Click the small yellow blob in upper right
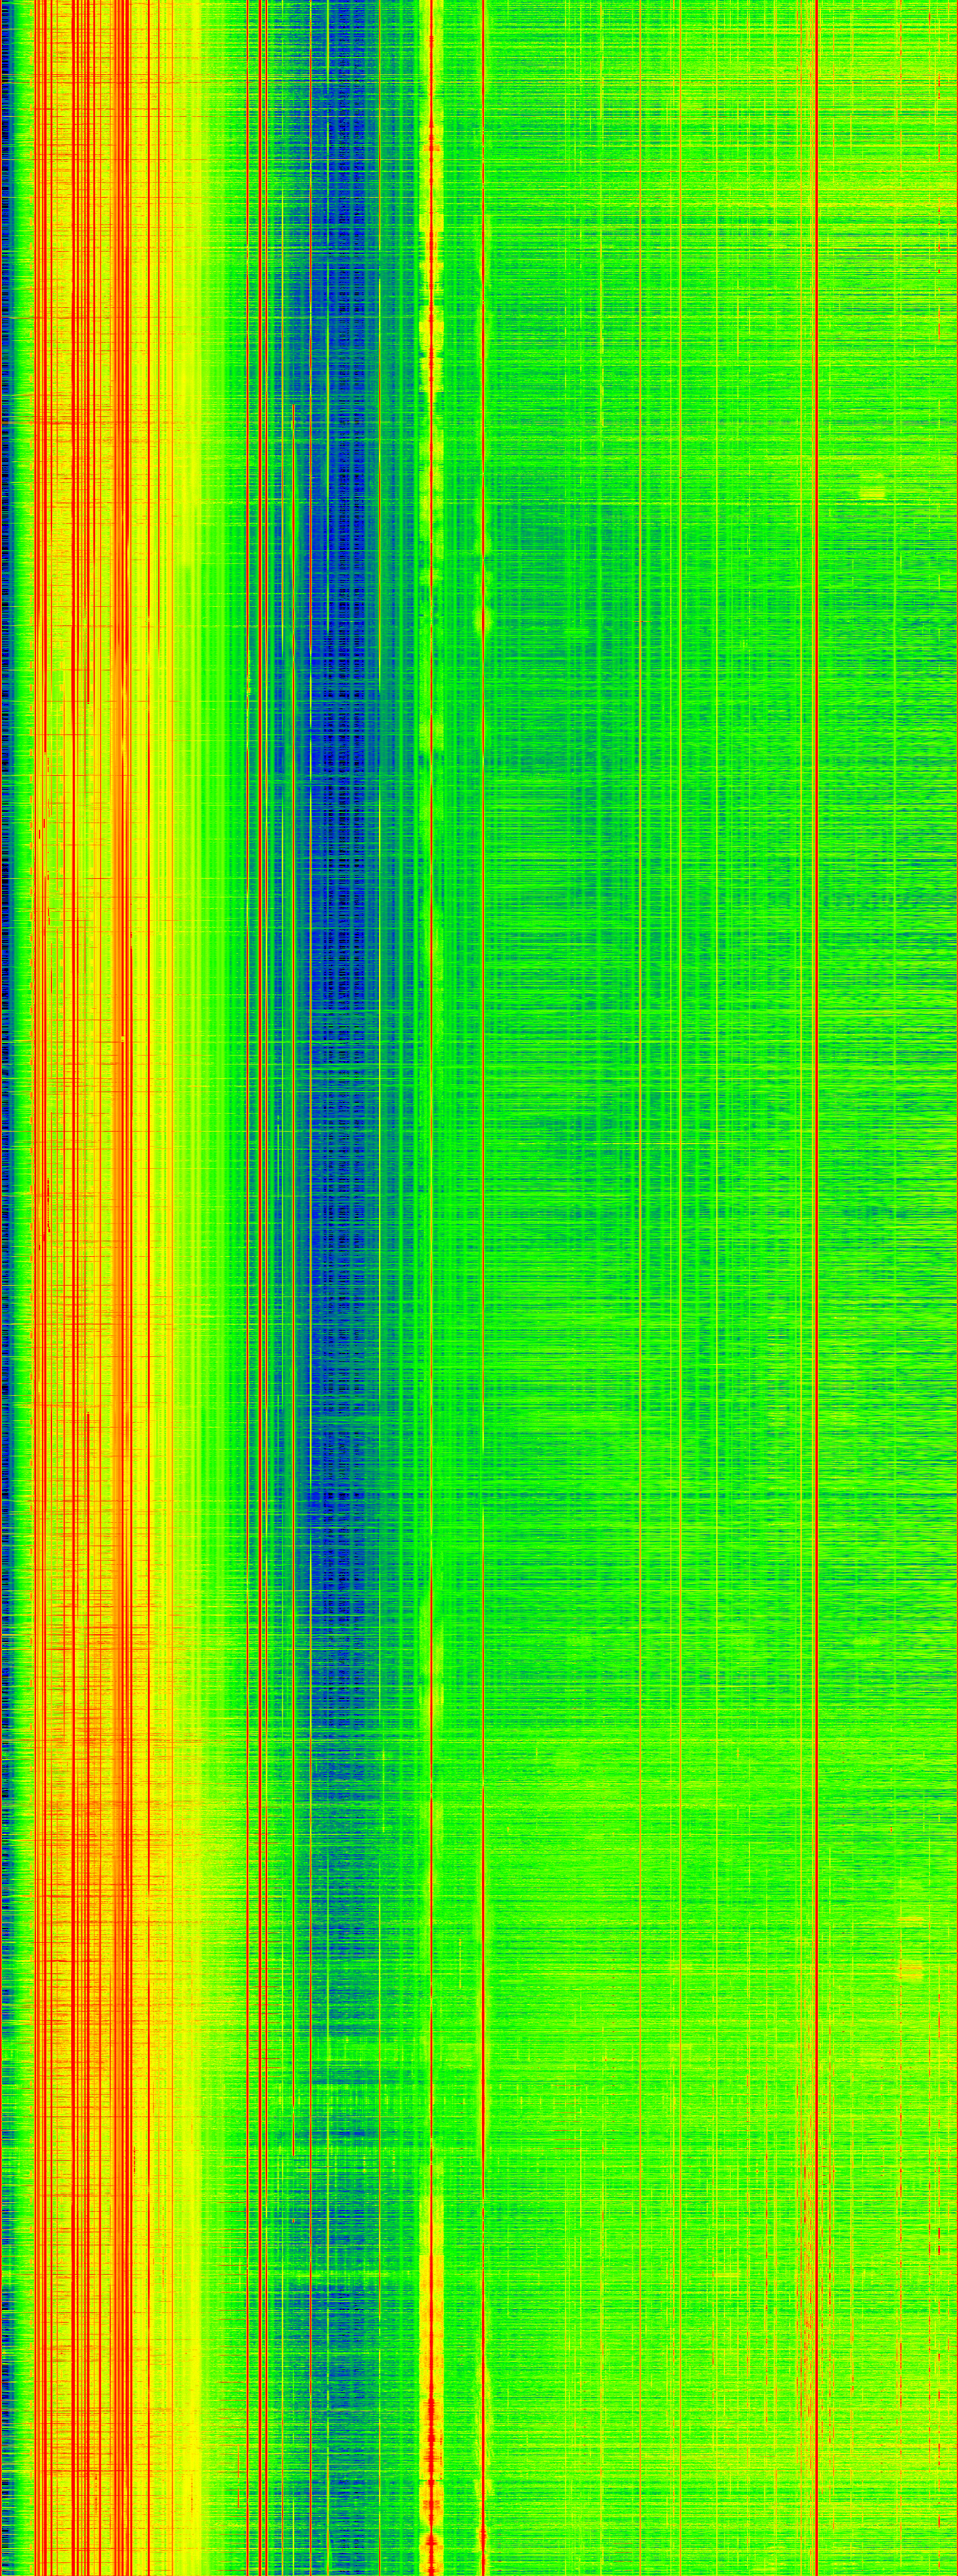This screenshot has width=958, height=2576. click(873, 493)
